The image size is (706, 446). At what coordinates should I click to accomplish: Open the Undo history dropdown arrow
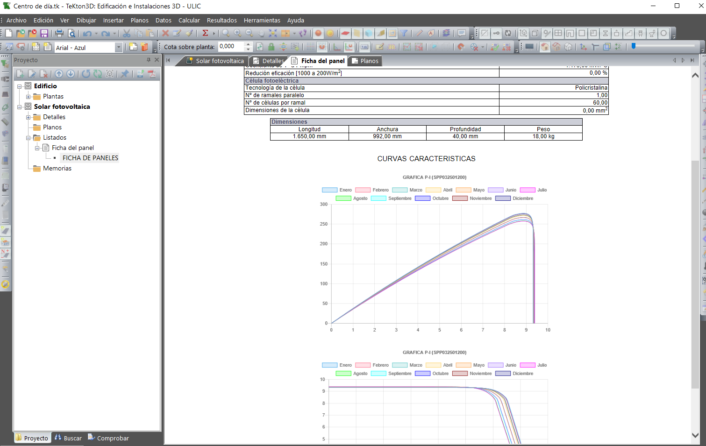[x=96, y=33]
